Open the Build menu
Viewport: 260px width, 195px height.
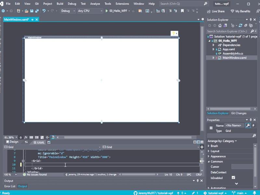pos(60,4)
